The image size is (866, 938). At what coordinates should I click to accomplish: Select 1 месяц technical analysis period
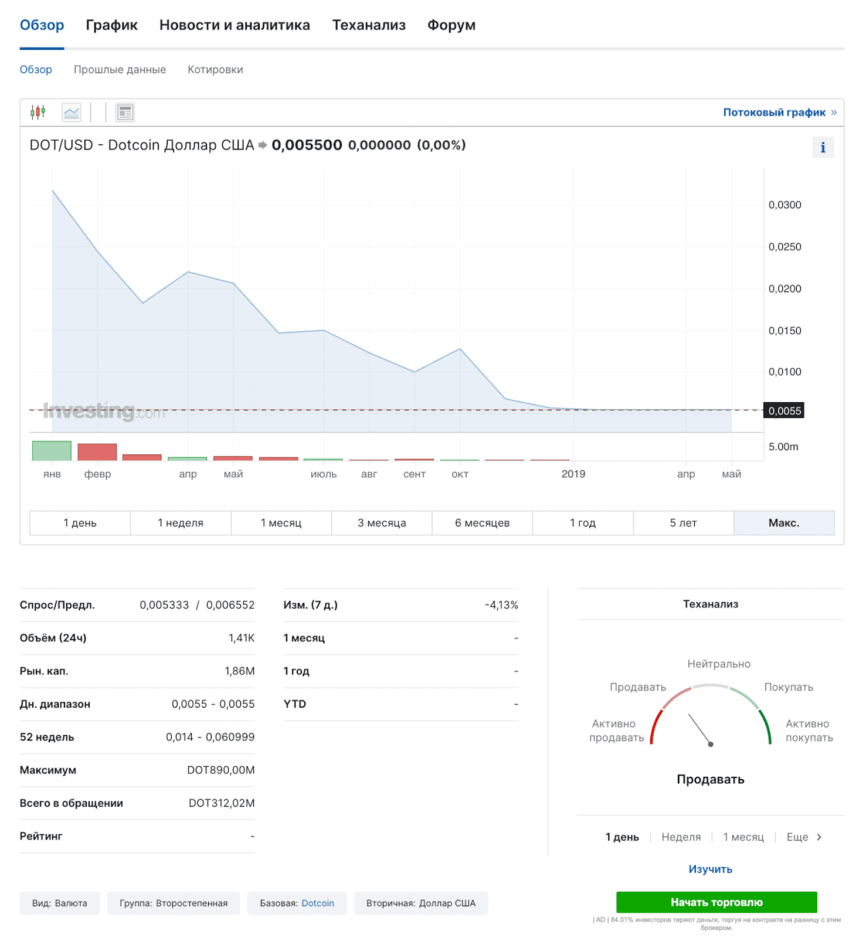click(743, 837)
